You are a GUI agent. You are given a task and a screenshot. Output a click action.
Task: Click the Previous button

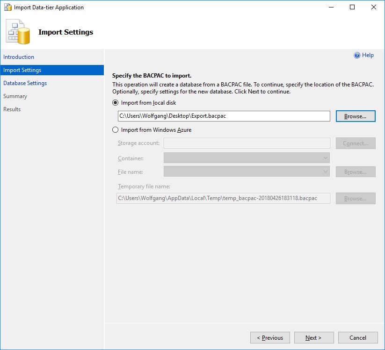click(270, 337)
